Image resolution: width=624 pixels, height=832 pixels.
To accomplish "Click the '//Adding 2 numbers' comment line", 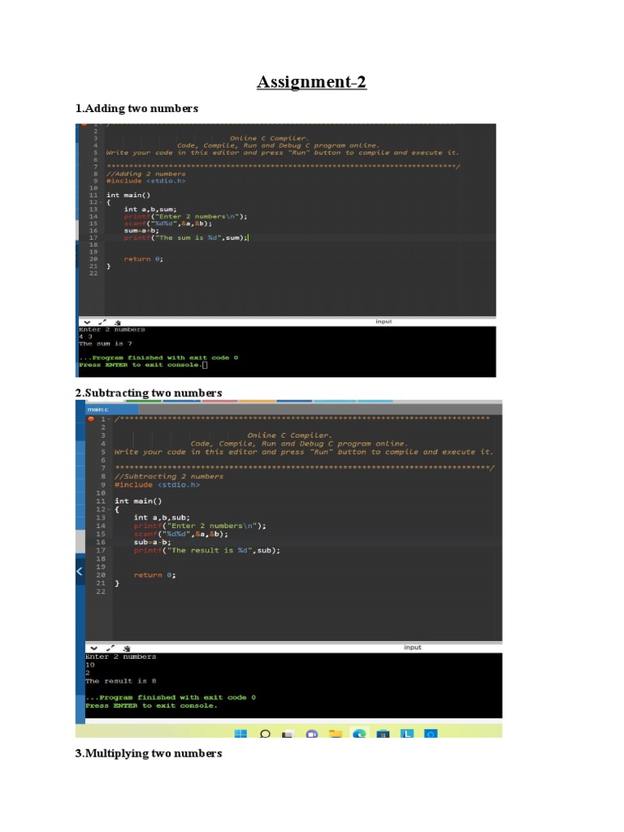I will click(146, 174).
